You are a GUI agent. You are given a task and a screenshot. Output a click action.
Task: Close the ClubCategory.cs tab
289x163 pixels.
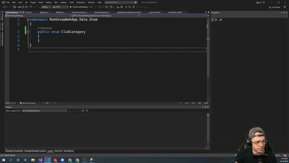(23, 13)
